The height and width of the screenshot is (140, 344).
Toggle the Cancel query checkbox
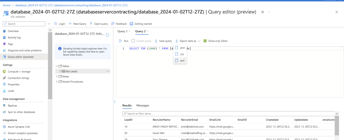pos(133,41)
